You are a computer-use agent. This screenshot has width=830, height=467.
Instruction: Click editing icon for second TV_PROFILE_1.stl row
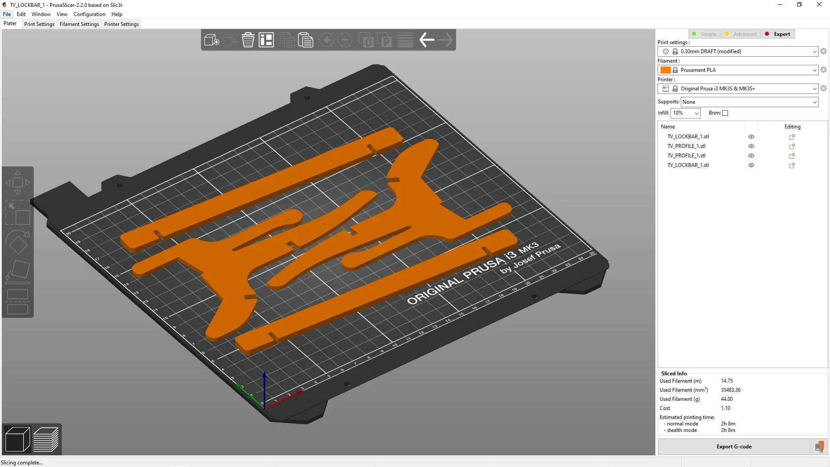tap(792, 156)
